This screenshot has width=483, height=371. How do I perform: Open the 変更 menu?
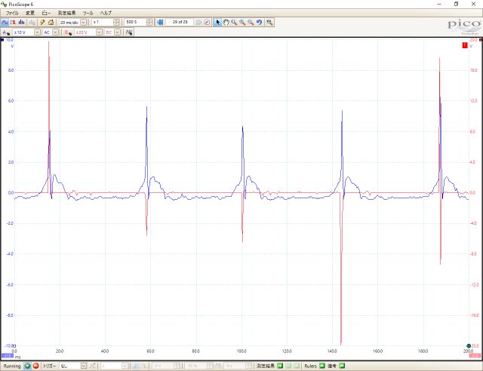pyautogui.click(x=30, y=13)
